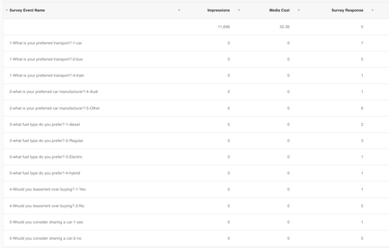Select the preferred transport bus row label

pos(43,59)
